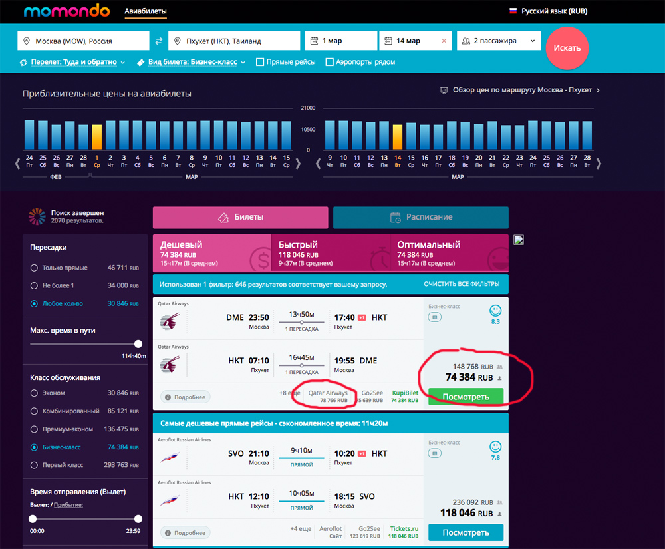Image resolution: width=665 pixels, height=549 pixels.
Task: Click the +1 day badge on 10:20 arrival
Action: point(362,454)
